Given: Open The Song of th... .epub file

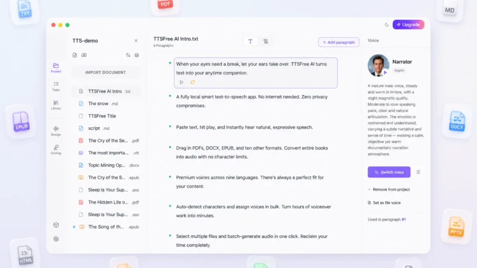Looking at the screenshot, I should point(106,227).
